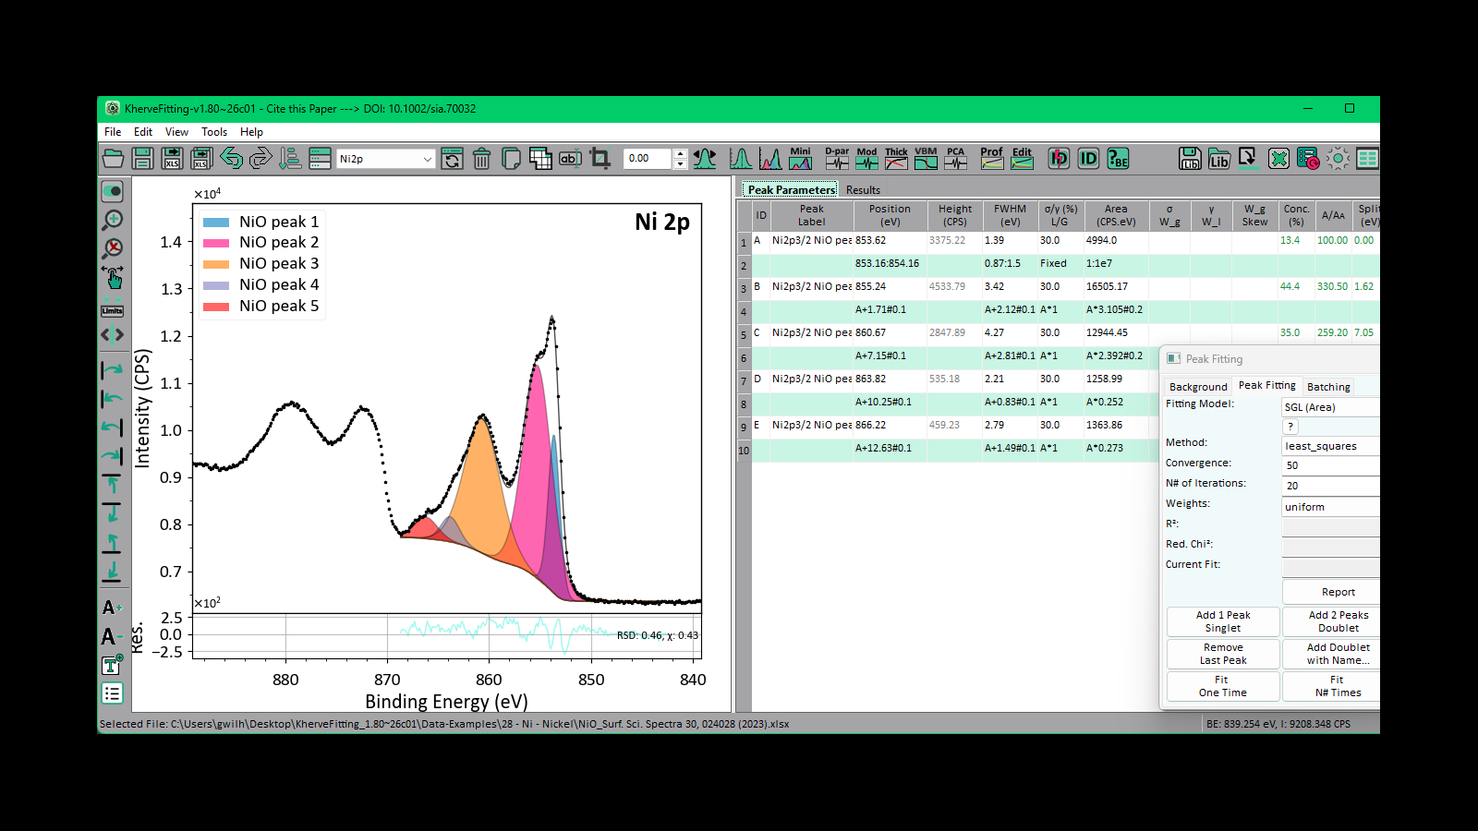Viewport: 1478px width, 831px height.
Task: Select the crop tool icon
Action: point(600,159)
